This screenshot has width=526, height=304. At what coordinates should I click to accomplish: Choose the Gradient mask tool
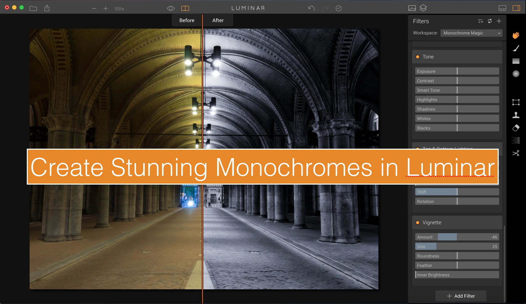(516, 61)
